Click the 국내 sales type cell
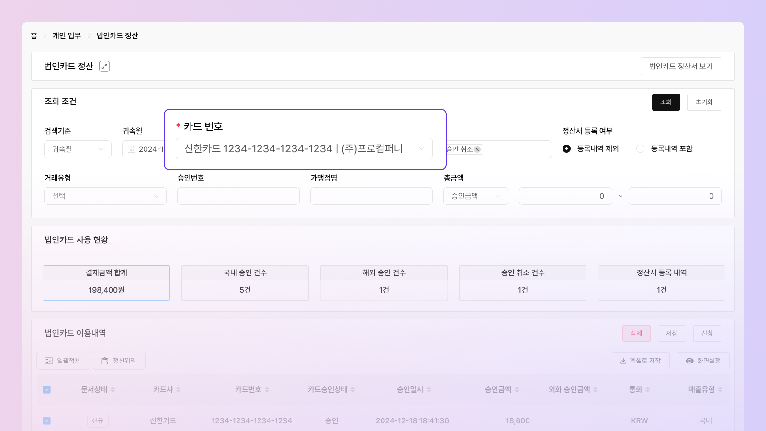The width and height of the screenshot is (766, 431). point(706,421)
